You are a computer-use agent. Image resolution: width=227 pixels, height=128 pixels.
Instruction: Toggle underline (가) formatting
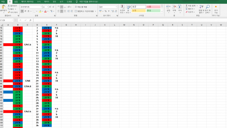point(28,11)
